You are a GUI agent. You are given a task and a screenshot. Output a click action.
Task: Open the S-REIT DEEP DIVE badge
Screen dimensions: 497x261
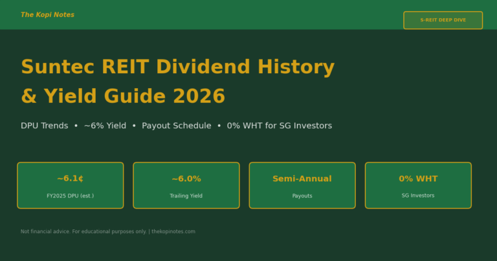(x=443, y=20)
